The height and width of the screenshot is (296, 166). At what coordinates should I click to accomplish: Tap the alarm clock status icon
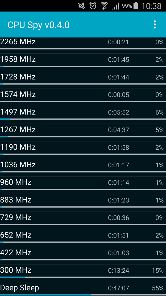(x=93, y=6)
